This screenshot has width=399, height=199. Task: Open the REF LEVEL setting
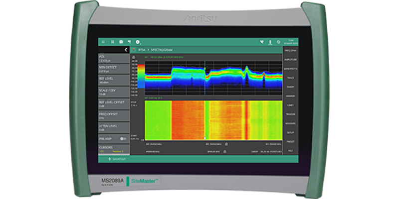[x=114, y=80]
